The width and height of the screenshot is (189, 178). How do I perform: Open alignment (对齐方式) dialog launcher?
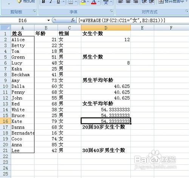point(187,11)
